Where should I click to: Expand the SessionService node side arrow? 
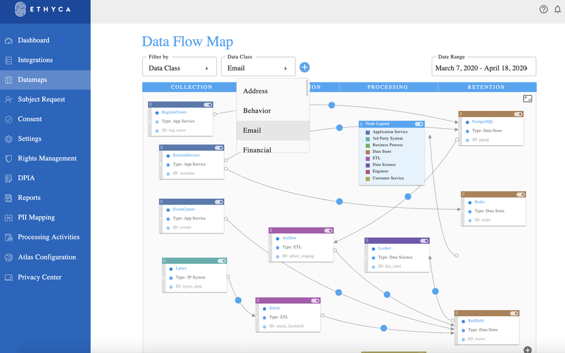160,164
